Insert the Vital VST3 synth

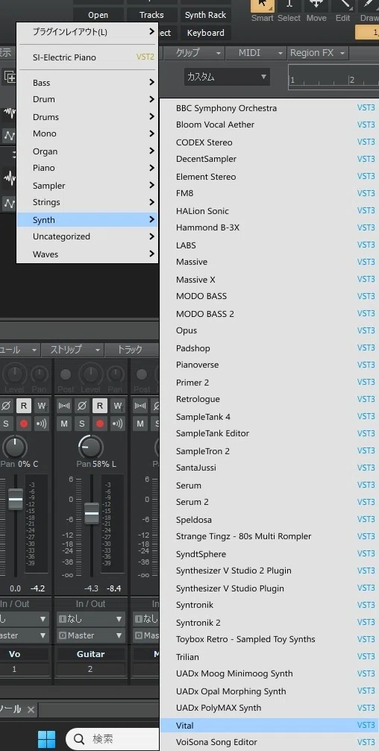(270, 726)
